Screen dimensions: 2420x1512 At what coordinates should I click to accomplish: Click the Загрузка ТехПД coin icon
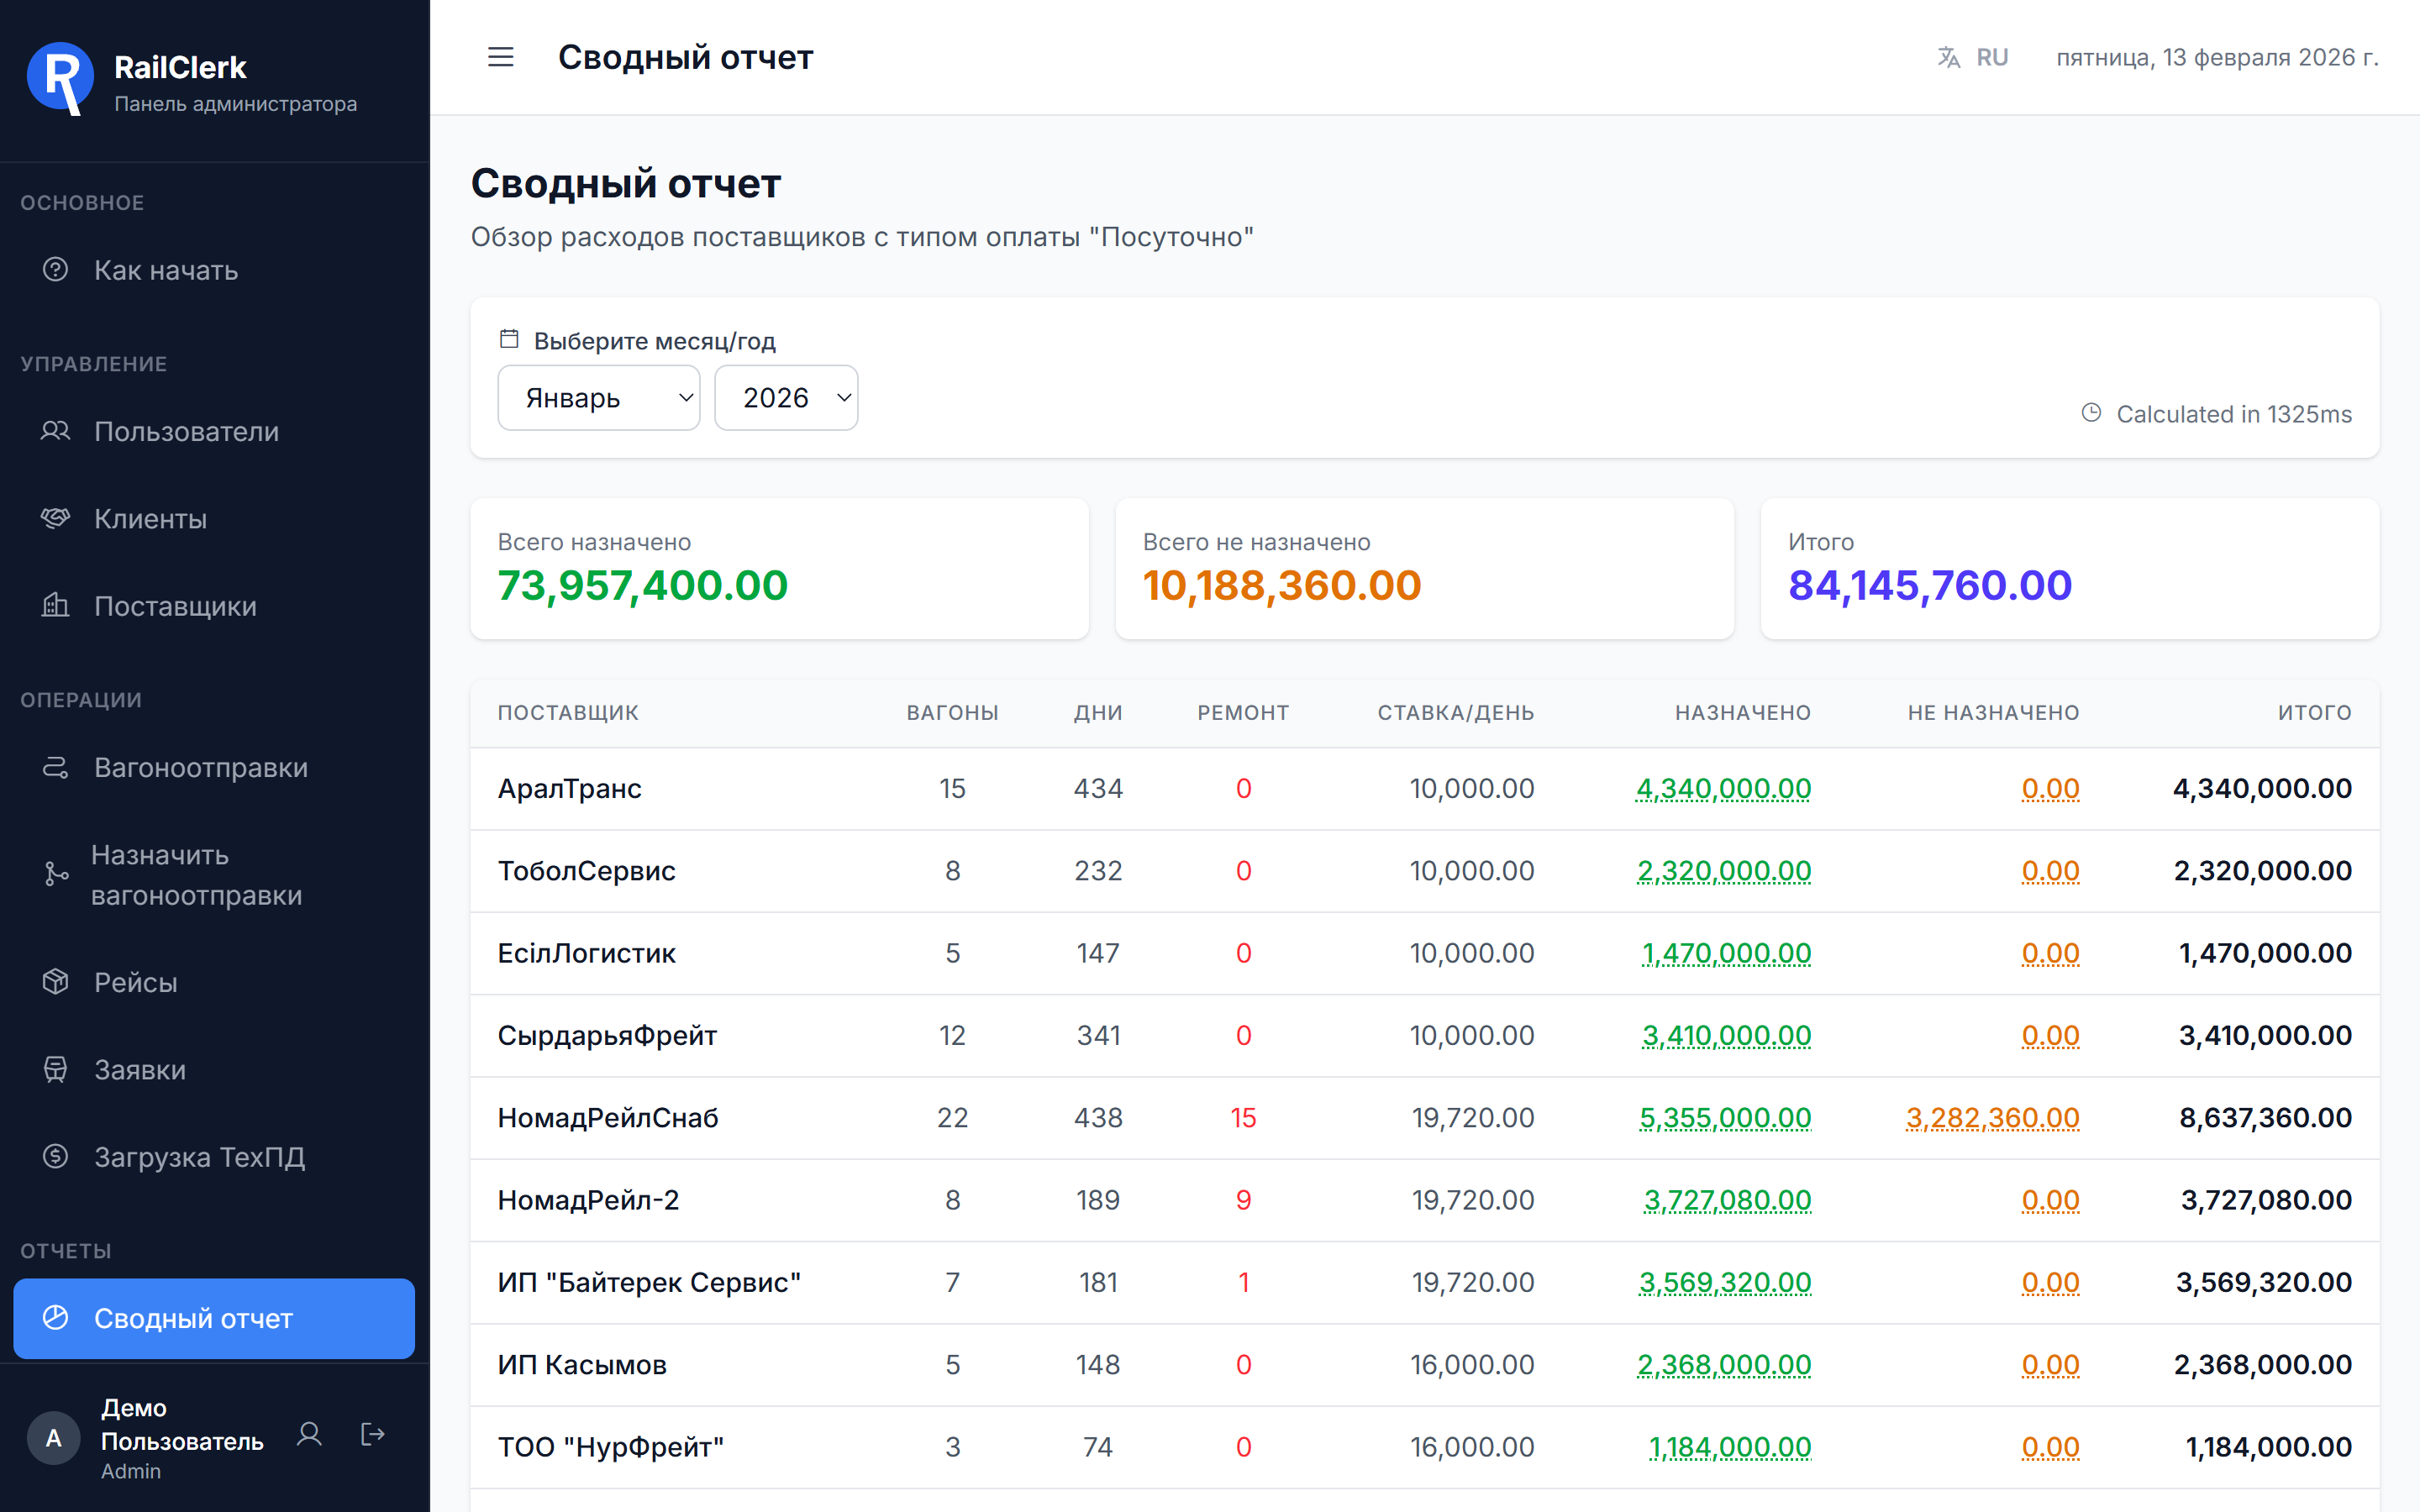pos(56,1156)
